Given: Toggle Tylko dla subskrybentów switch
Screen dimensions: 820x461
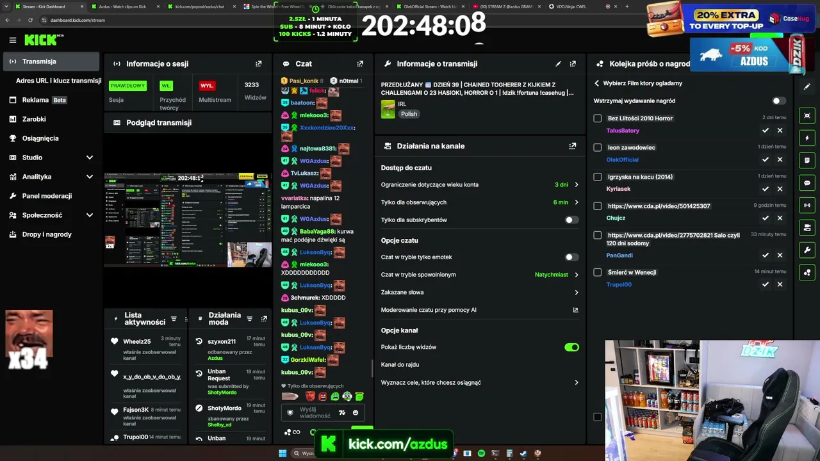Looking at the screenshot, I should [571, 220].
